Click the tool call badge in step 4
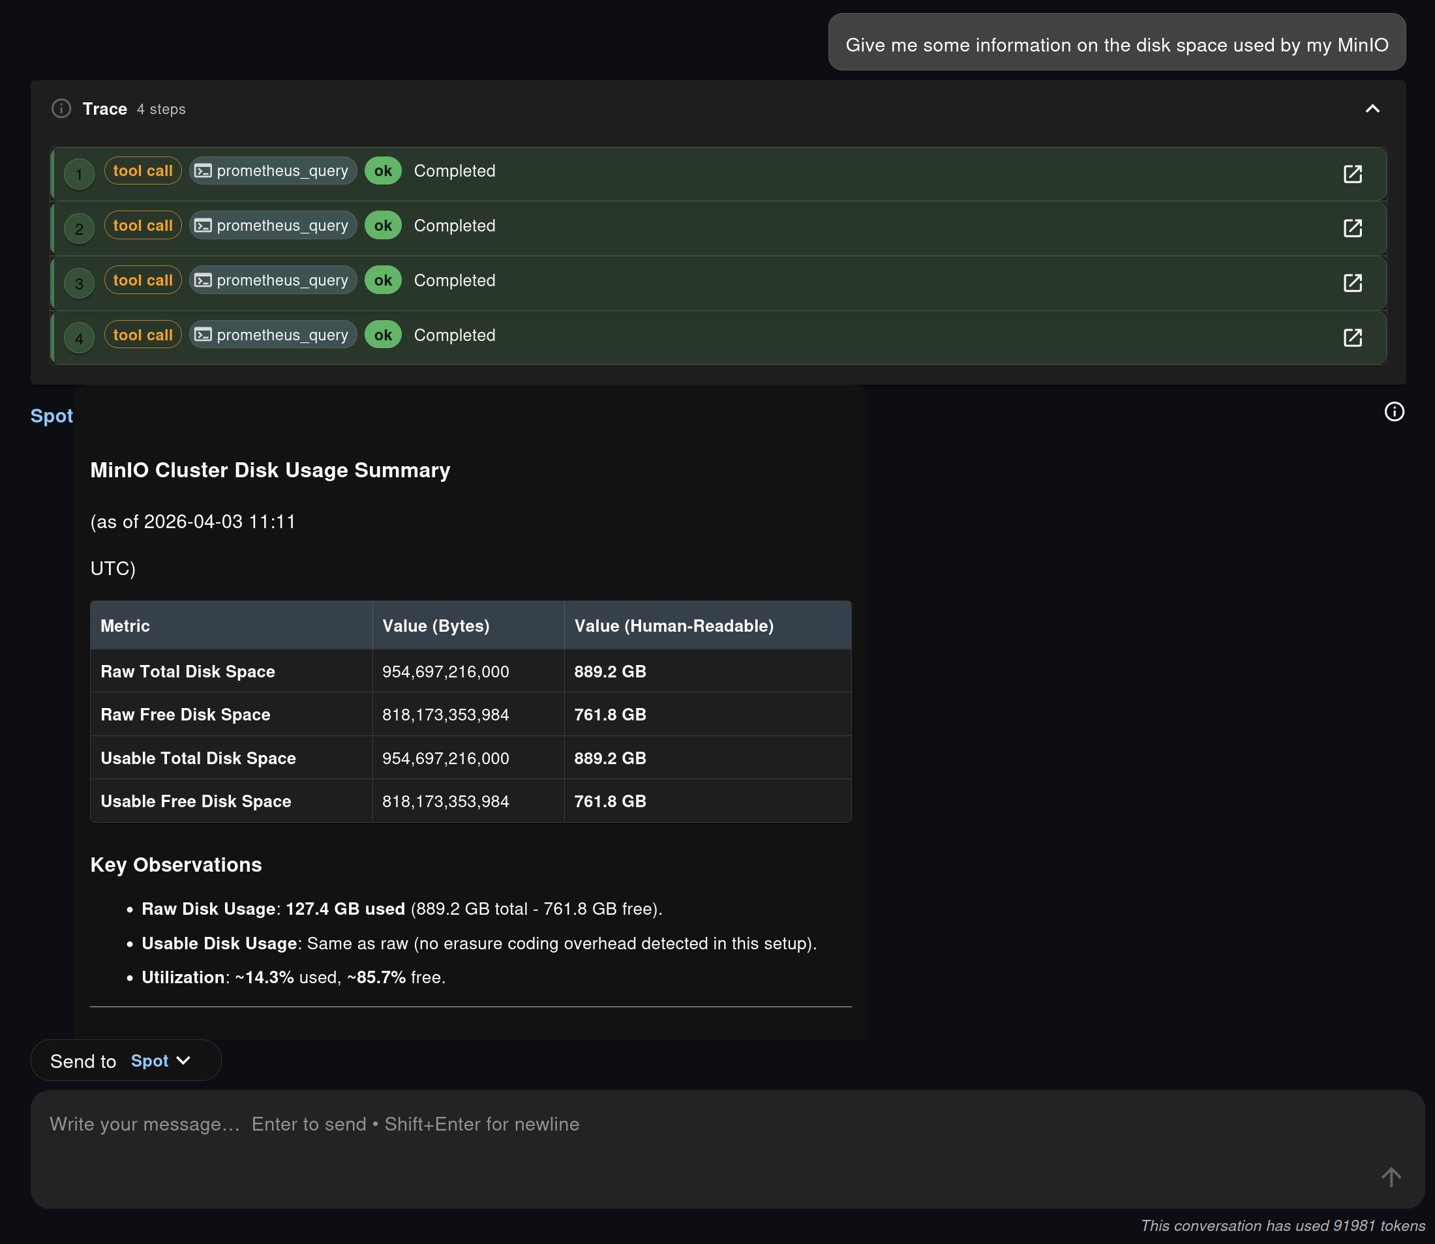The width and height of the screenshot is (1435, 1244). click(x=143, y=335)
